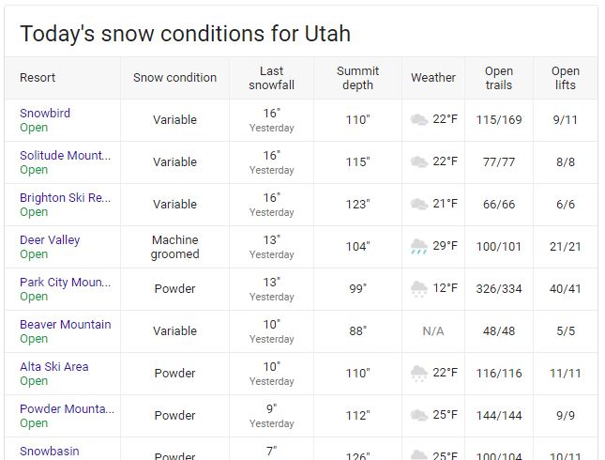This screenshot has height=460, width=605.
Task: Click the Last snowfall column header
Action: (272, 78)
